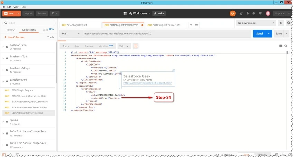Open the Trash link
The width and height of the screenshot is (294, 158).
coord(50,37)
